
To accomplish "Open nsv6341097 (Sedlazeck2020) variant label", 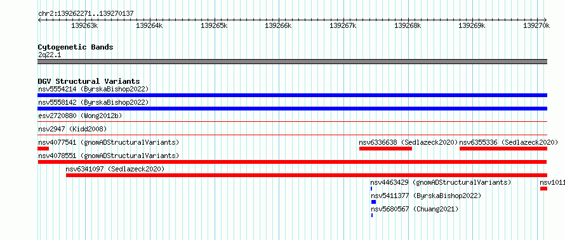I will 115,169.
